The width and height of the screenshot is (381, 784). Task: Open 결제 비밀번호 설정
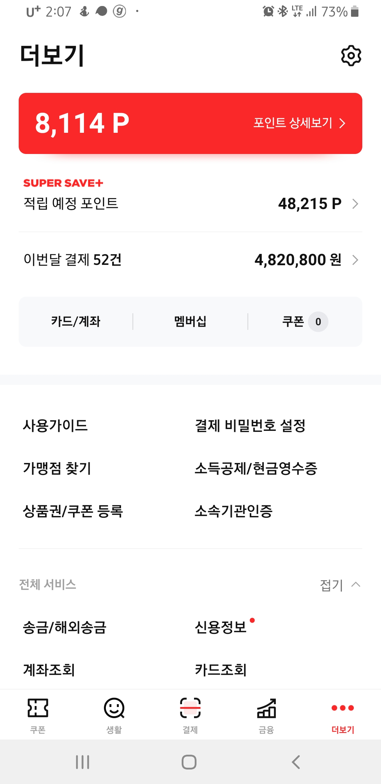pos(250,426)
